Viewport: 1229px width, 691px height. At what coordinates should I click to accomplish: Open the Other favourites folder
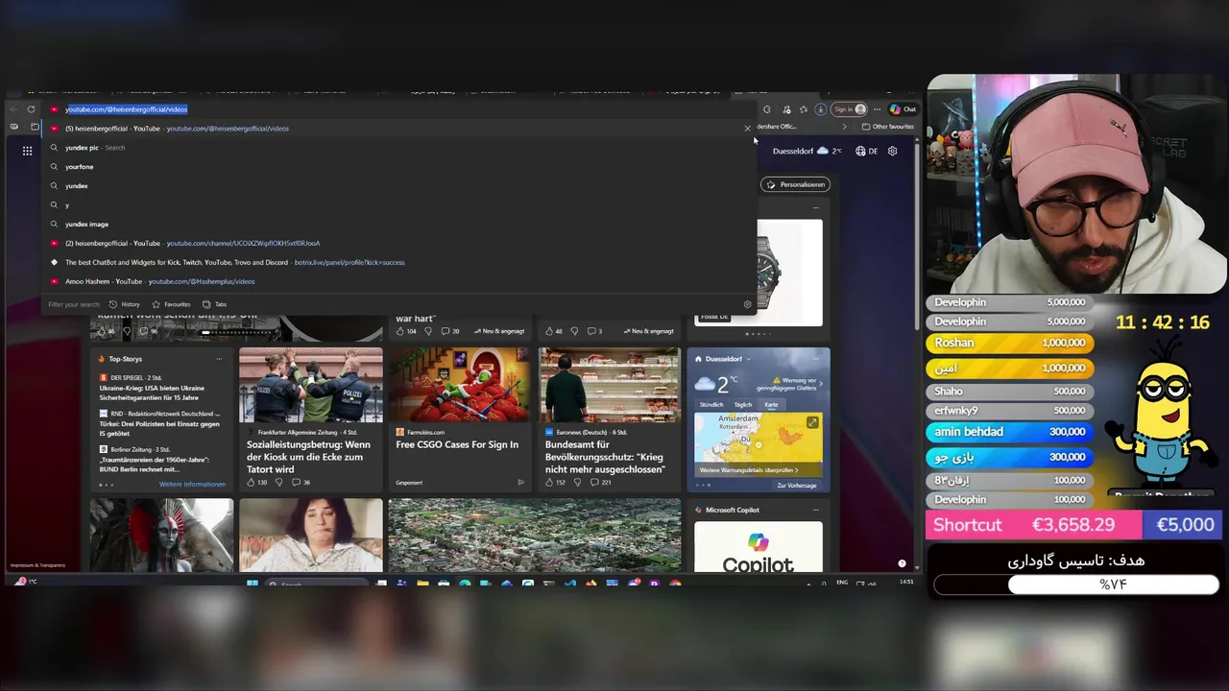[x=888, y=127]
